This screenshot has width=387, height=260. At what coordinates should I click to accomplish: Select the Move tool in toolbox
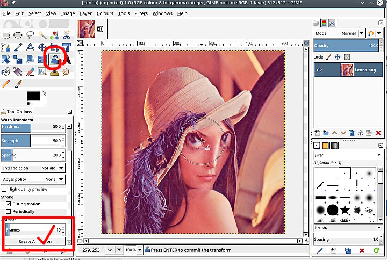[x=42, y=47]
